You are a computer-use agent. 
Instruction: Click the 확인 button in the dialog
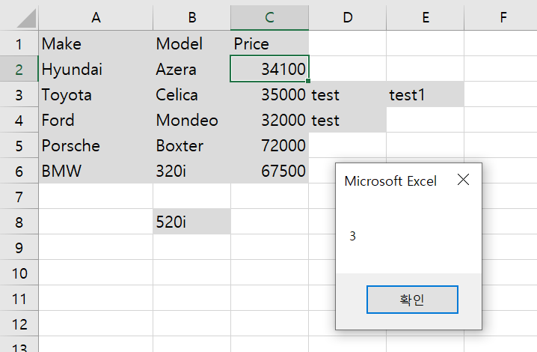(412, 300)
